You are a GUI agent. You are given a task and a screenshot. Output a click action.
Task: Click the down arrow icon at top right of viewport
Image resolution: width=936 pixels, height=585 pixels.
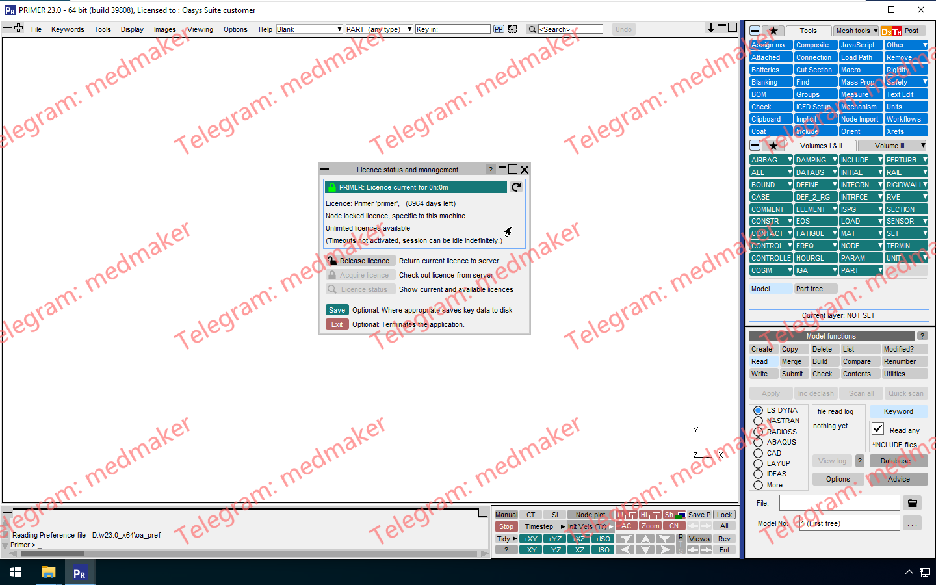[x=710, y=28]
